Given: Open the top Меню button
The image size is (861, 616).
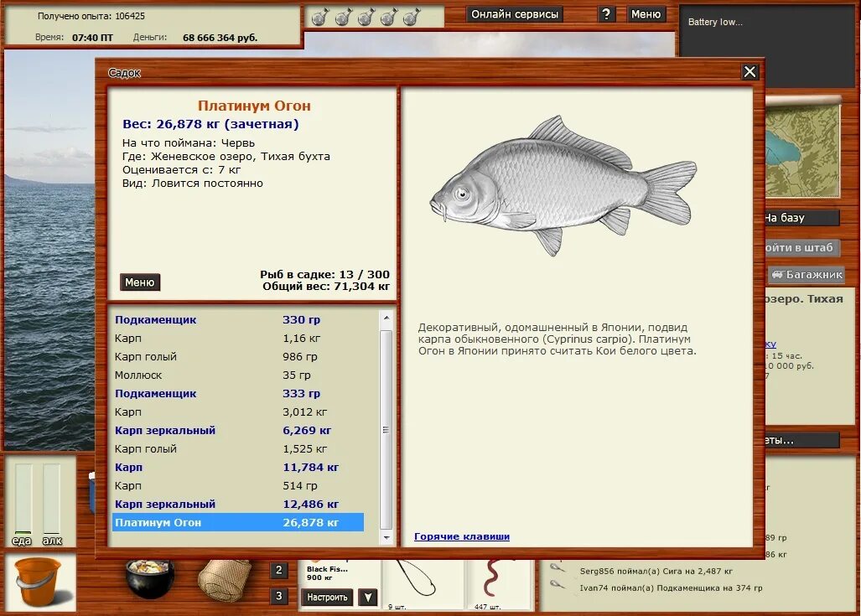Looking at the screenshot, I should pyautogui.click(x=646, y=14).
